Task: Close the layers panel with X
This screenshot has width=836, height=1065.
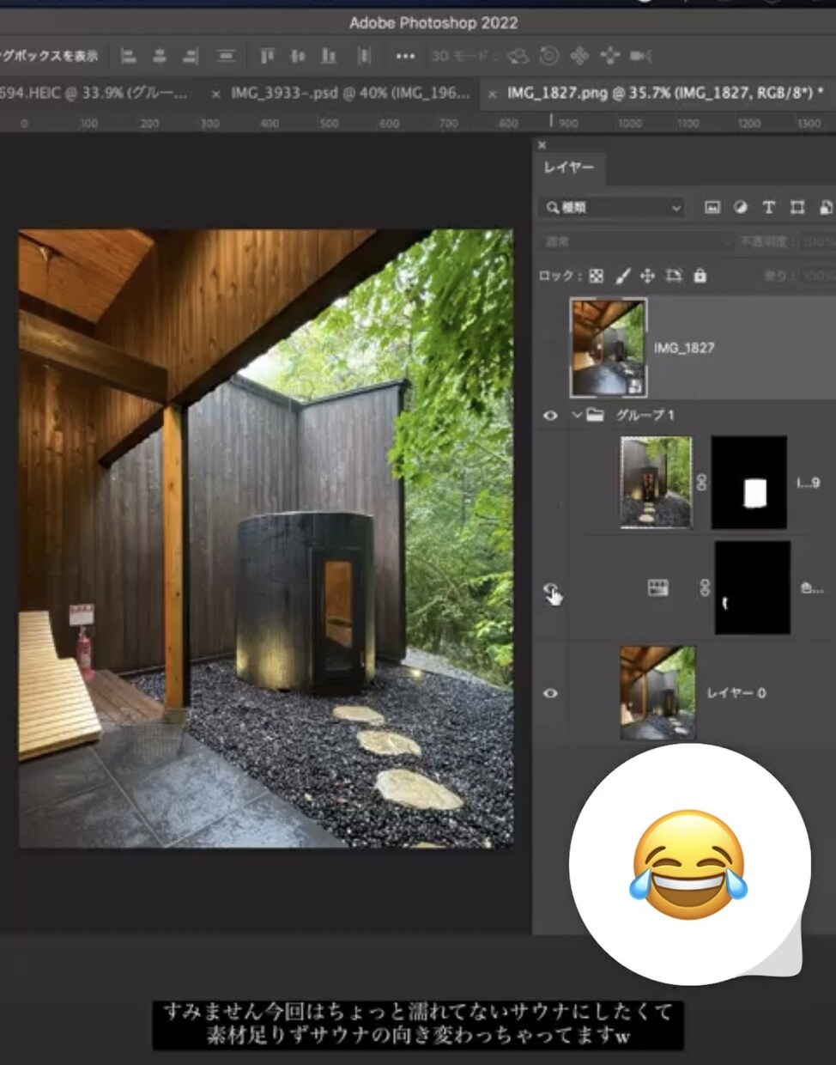Action: click(x=542, y=145)
